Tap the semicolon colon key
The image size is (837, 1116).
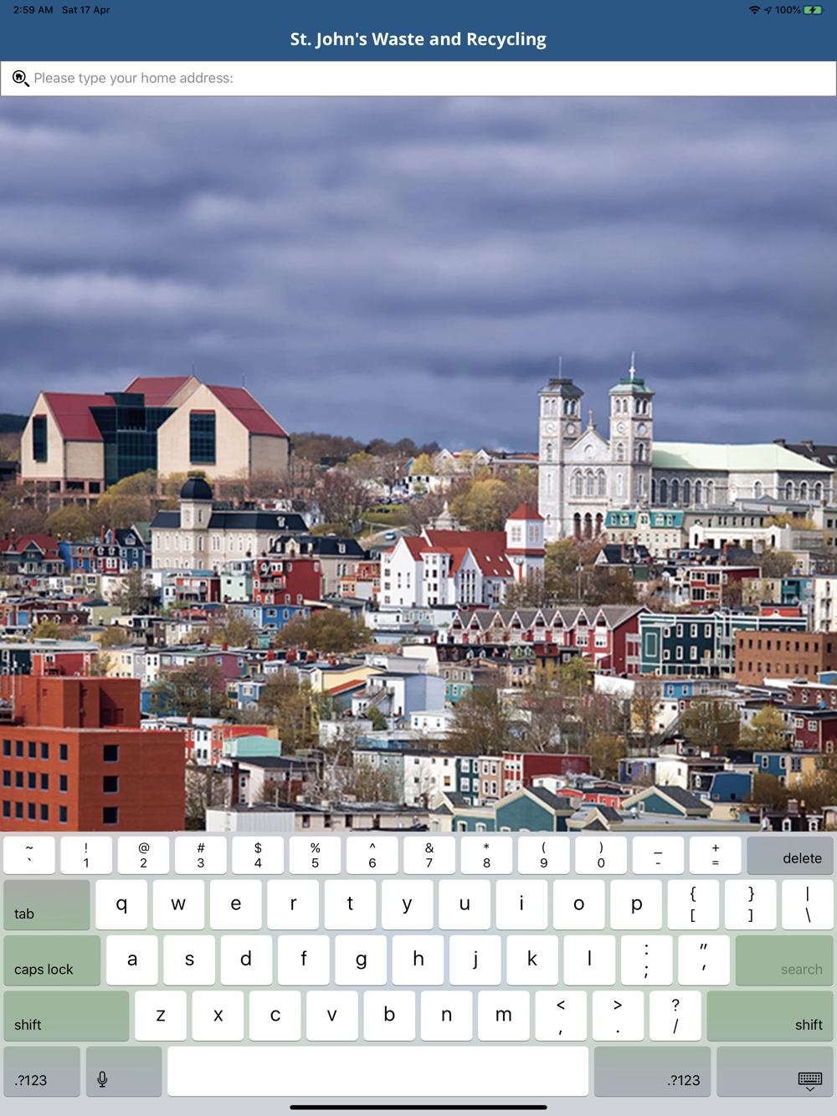[x=647, y=960]
